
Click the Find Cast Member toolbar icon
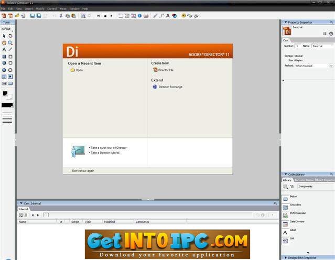(83, 16)
